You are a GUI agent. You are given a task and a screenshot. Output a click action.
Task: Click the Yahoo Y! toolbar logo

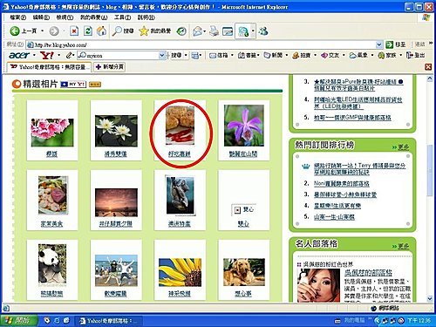tap(47, 55)
